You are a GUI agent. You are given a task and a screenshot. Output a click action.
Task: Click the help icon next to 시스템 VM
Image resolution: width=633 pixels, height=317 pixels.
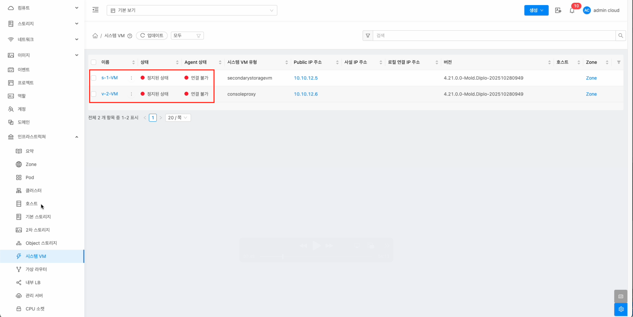pos(130,36)
